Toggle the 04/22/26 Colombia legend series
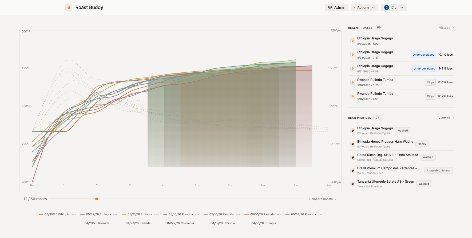This screenshot has width=472, height=238. 181,223
